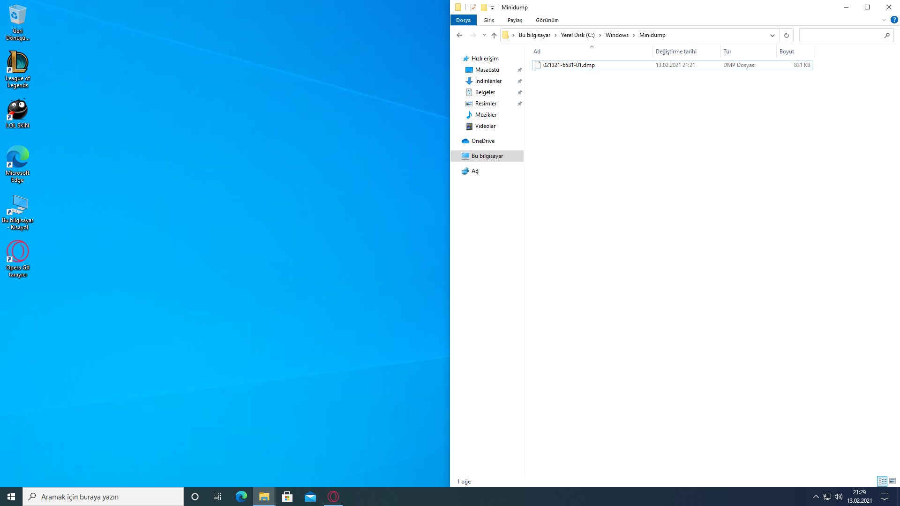Open the Mail app in taskbar
Screen dimensions: 900x506
pyautogui.click(x=310, y=497)
